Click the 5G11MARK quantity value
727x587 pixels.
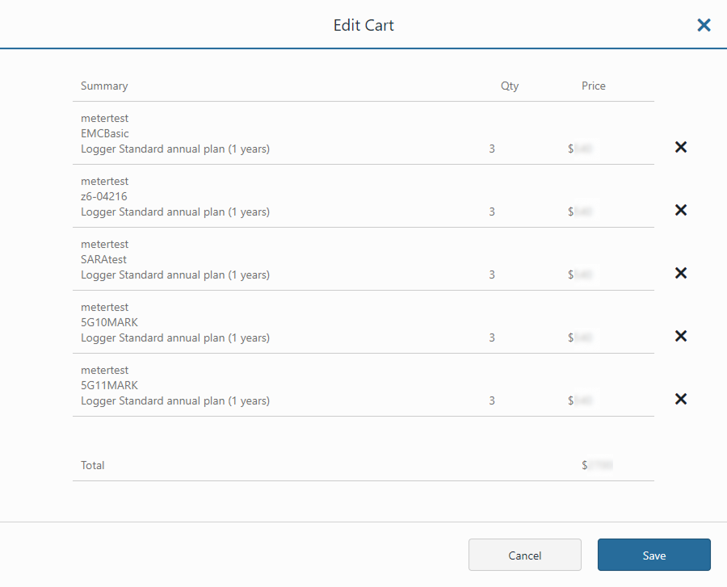[492, 400]
